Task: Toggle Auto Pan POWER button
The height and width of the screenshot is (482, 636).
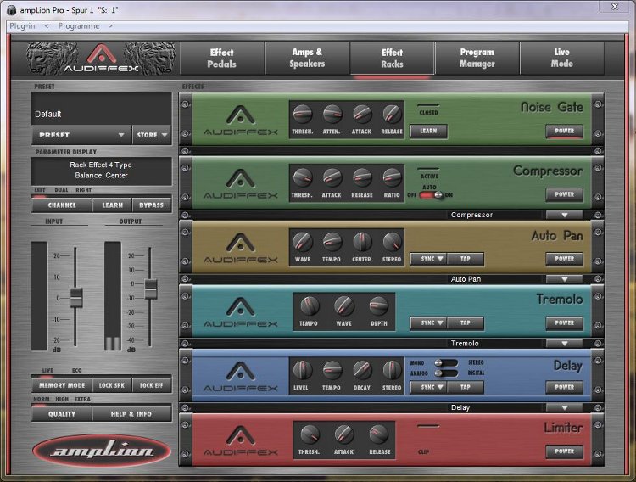Action: (564, 259)
